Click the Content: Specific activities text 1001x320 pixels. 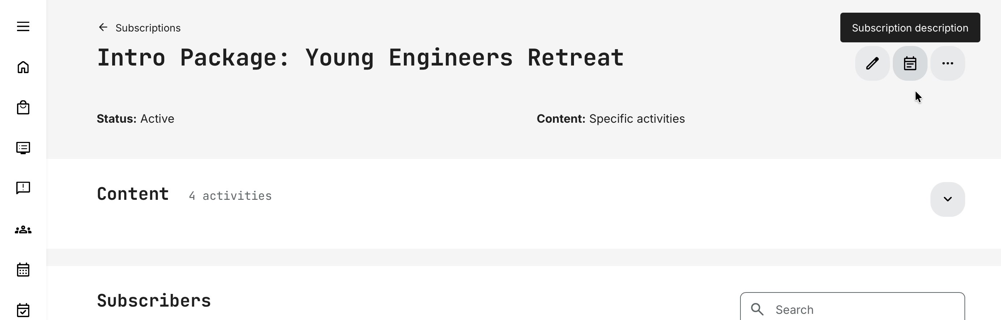tap(611, 119)
